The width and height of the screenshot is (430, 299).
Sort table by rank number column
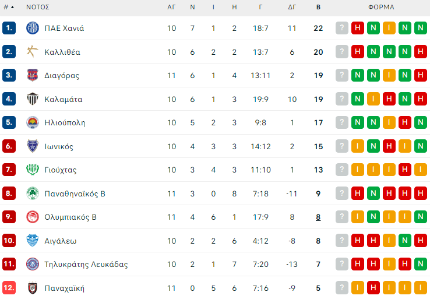point(9,8)
